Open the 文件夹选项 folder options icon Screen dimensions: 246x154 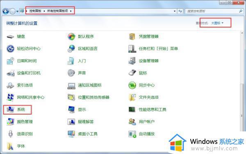(132, 97)
